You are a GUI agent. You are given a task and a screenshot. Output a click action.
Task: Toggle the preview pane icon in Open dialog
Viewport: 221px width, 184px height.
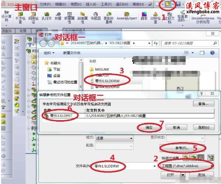pyautogui.click(x=202, y=53)
